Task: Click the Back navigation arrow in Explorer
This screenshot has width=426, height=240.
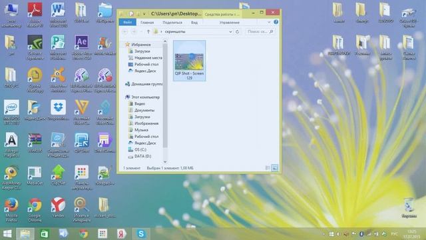Action: pos(124,31)
